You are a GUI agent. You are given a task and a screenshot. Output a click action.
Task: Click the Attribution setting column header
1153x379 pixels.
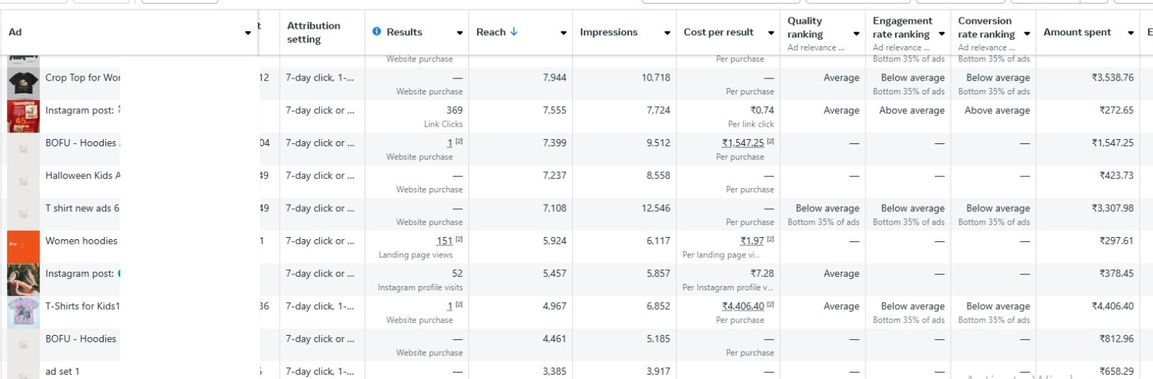point(313,32)
